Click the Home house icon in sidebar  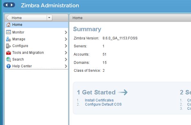(8, 25)
